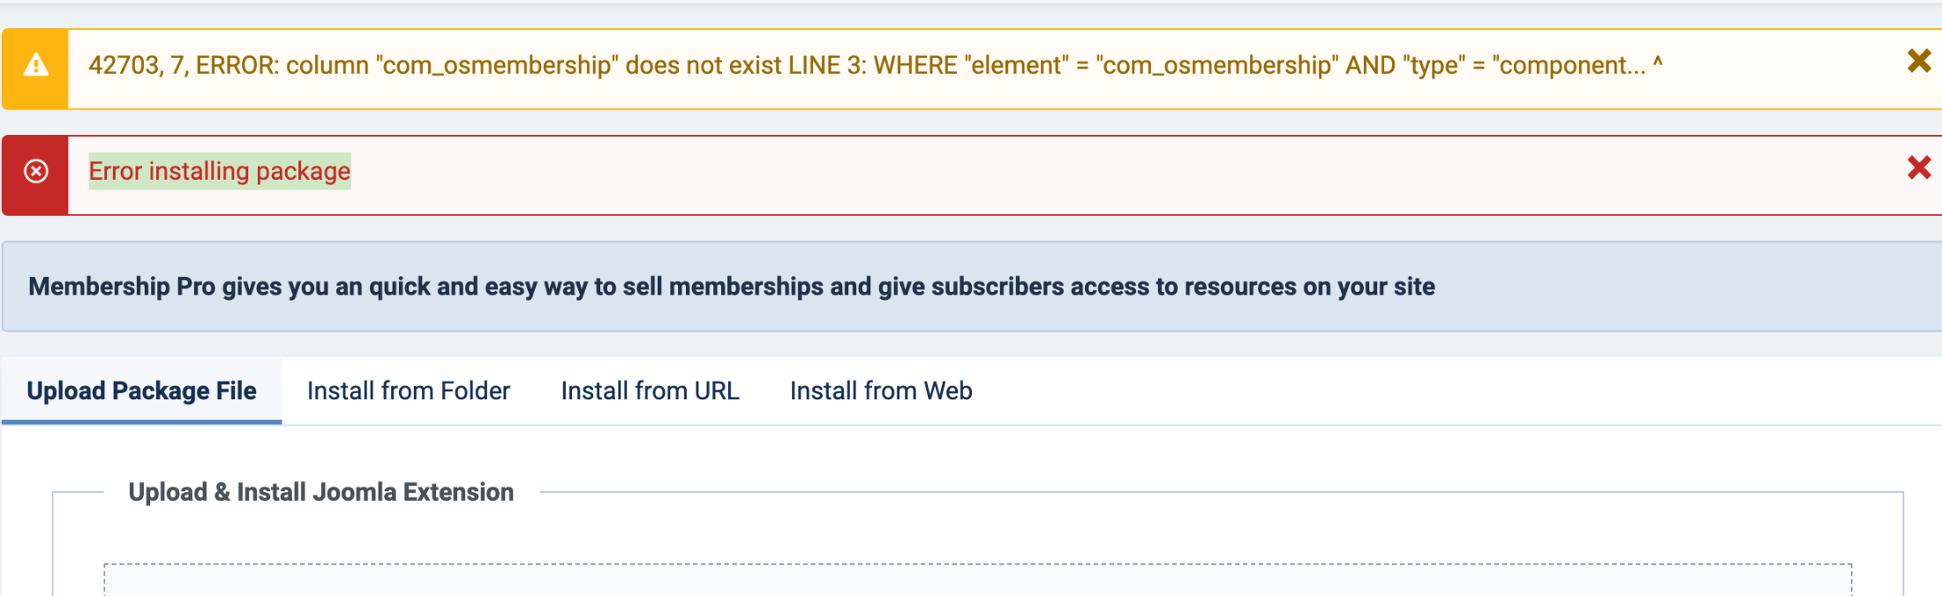Click the red error circle icon
Screen dimensions: 1942x596
[35, 171]
